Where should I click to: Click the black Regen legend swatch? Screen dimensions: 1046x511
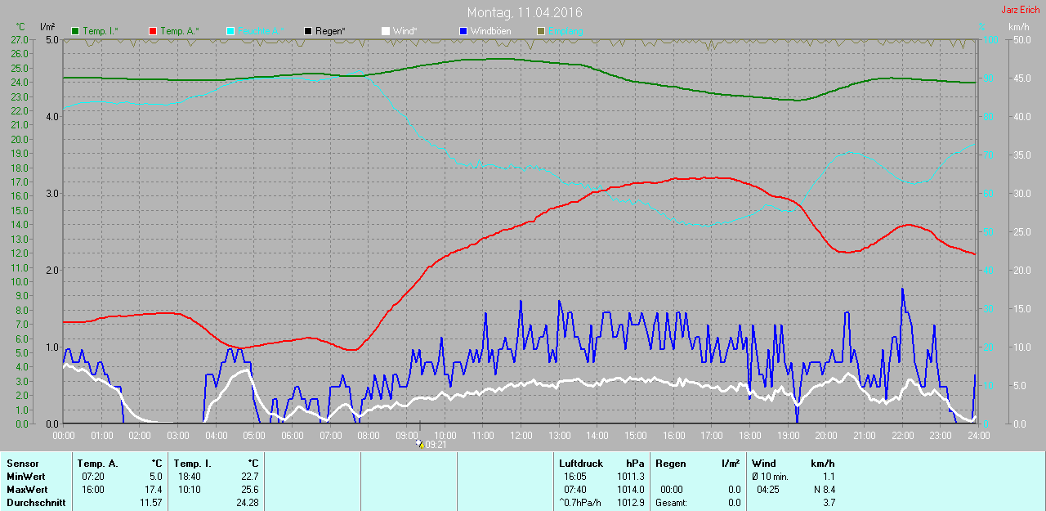point(308,31)
